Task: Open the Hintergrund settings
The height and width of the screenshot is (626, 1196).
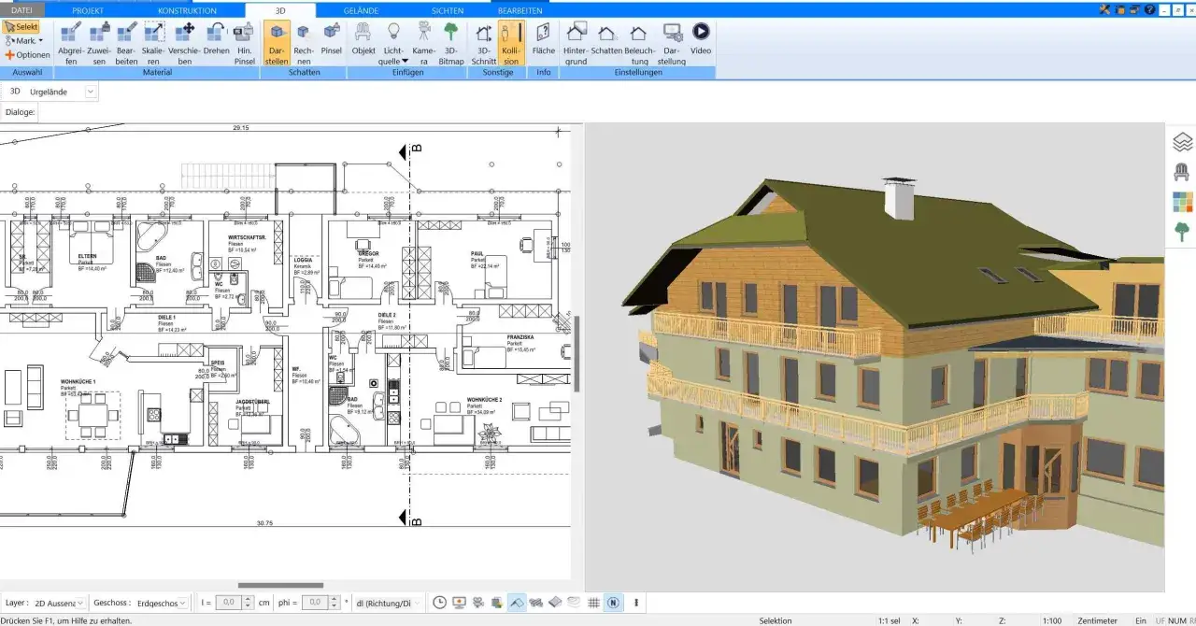Action: tap(576, 43)
